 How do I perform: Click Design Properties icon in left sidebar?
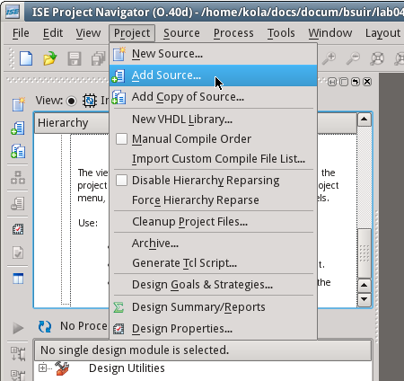tap(18, 229)
